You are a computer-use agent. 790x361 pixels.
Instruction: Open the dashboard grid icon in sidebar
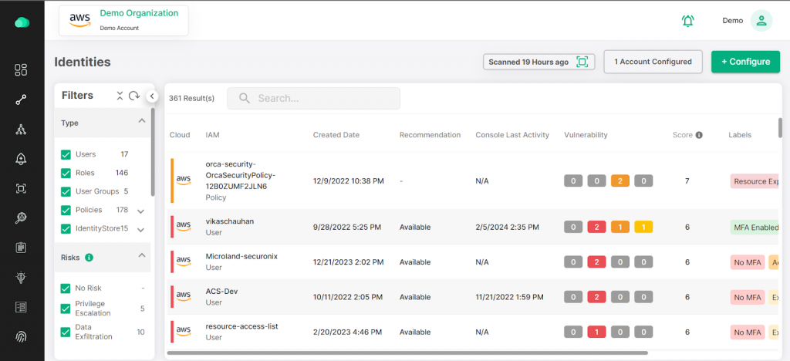(21, 70)
